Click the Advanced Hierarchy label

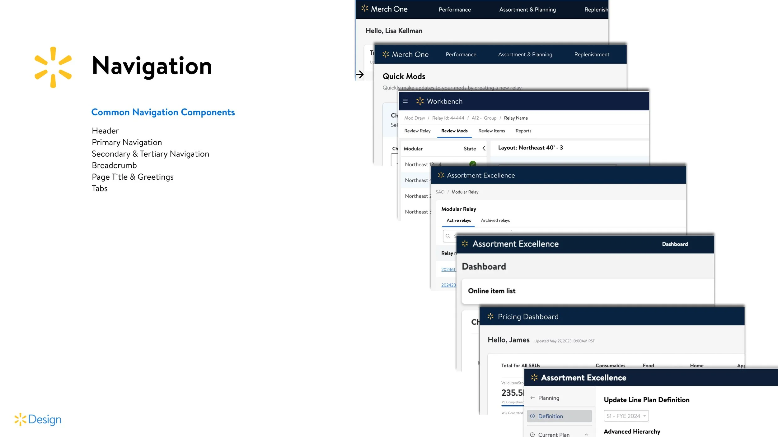(x=632, y=431)
